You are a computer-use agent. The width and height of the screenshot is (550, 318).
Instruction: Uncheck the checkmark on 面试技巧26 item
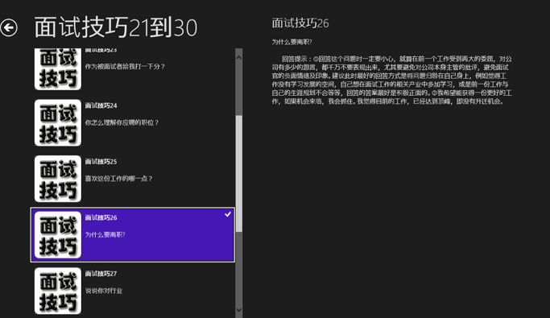[x=228, y=214]
